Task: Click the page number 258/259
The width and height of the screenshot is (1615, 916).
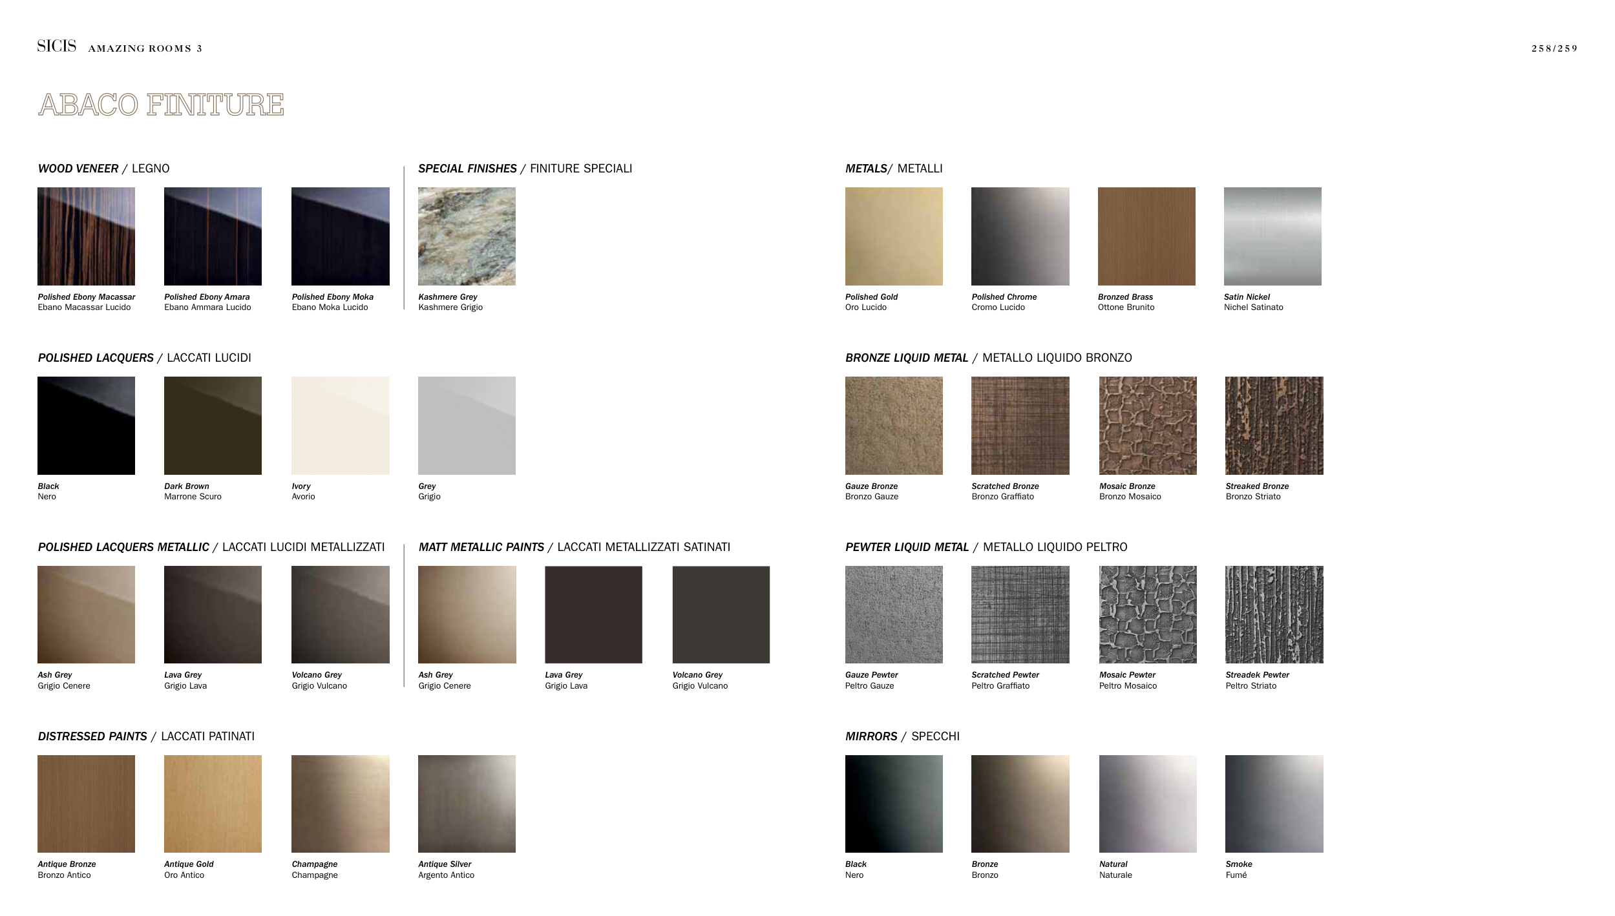Action: coord(1554,48)
